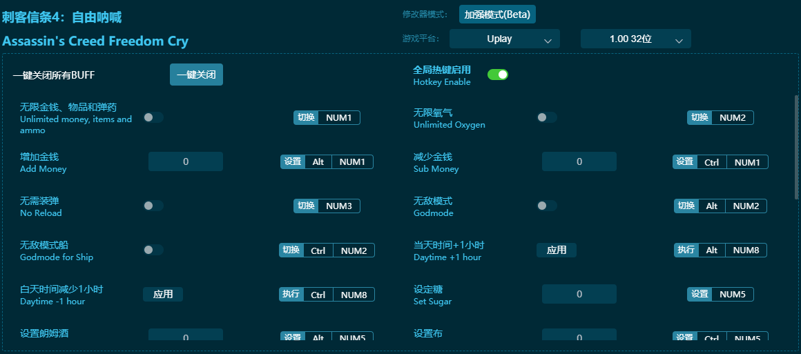Click 切换 hotkey label for Godmode for Ship
Screen dimensions: 801x354
[x=291, y=250]
